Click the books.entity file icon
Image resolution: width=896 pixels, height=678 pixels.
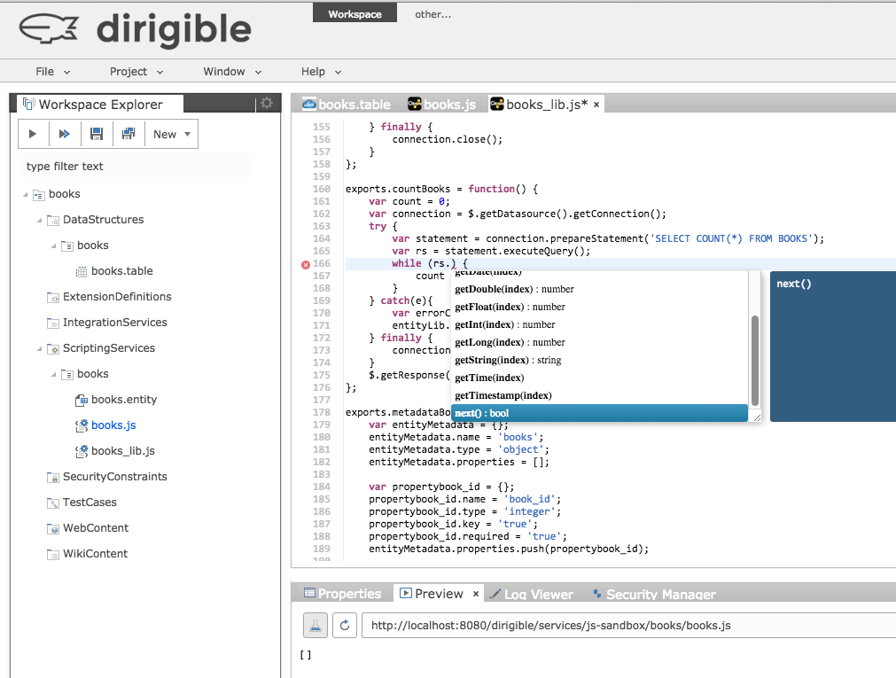[x=82, y=401]
